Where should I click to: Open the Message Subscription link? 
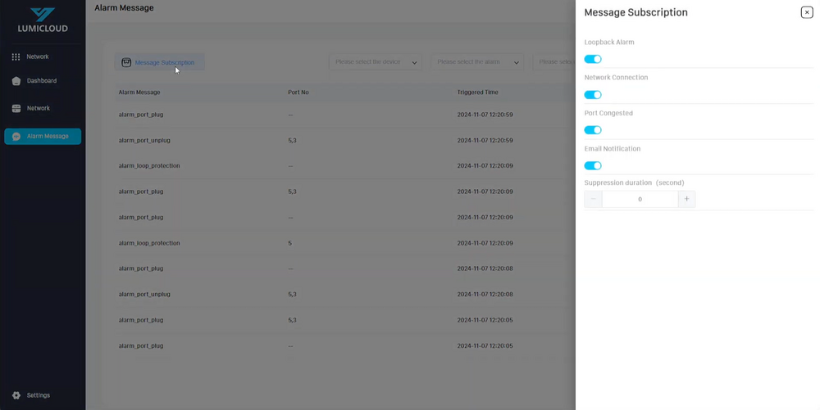(x=164, y=62)
